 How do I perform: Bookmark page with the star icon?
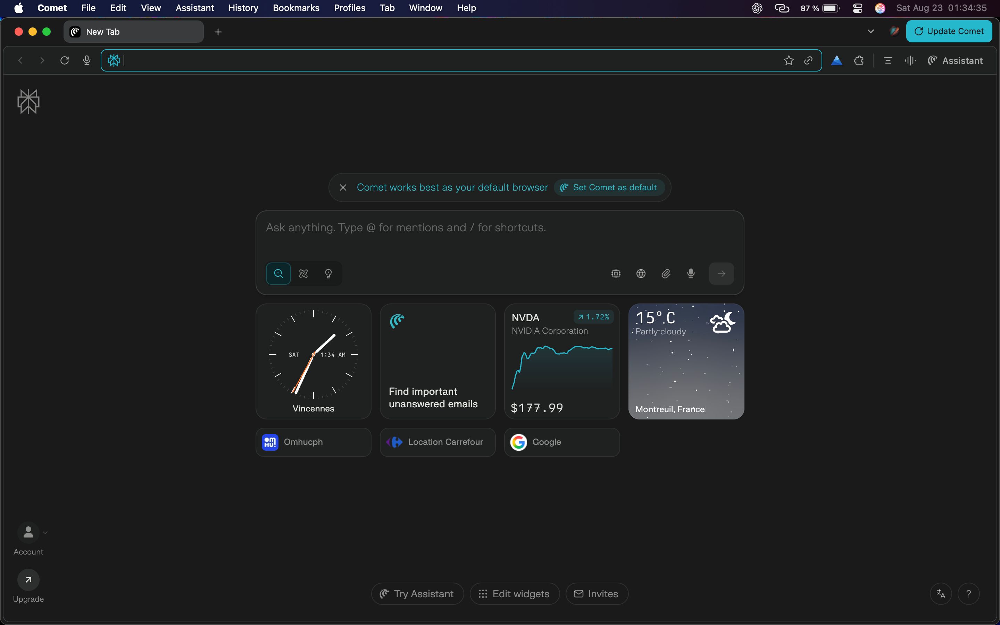coord(789,61)
